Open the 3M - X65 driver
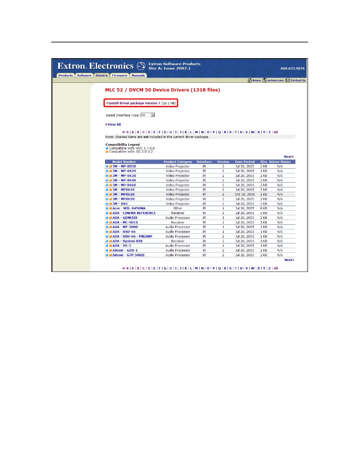Image resolution: width=349 pixels, height=452 pixels. pyautogui.click(x=120, y=204)
